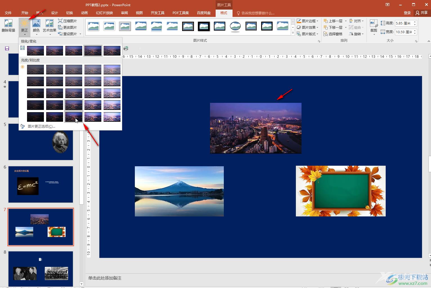The width and height of the screenshot is (431, 288).
Task: Click 压缩图片 (Compress Pictures)
Action: click(x=68, y=21)
